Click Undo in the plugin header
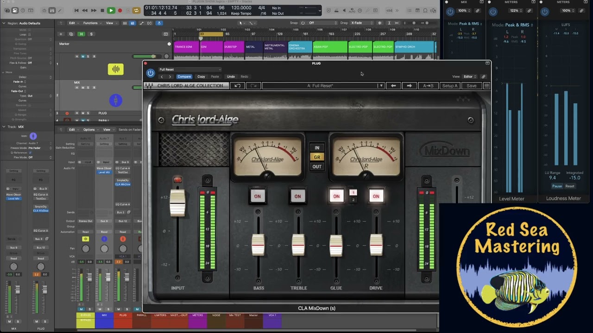Screen dimensions: 593x333 (231, 77)
